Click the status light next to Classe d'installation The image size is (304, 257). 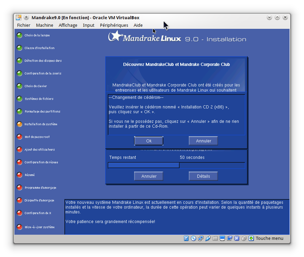tap(20, 48)
